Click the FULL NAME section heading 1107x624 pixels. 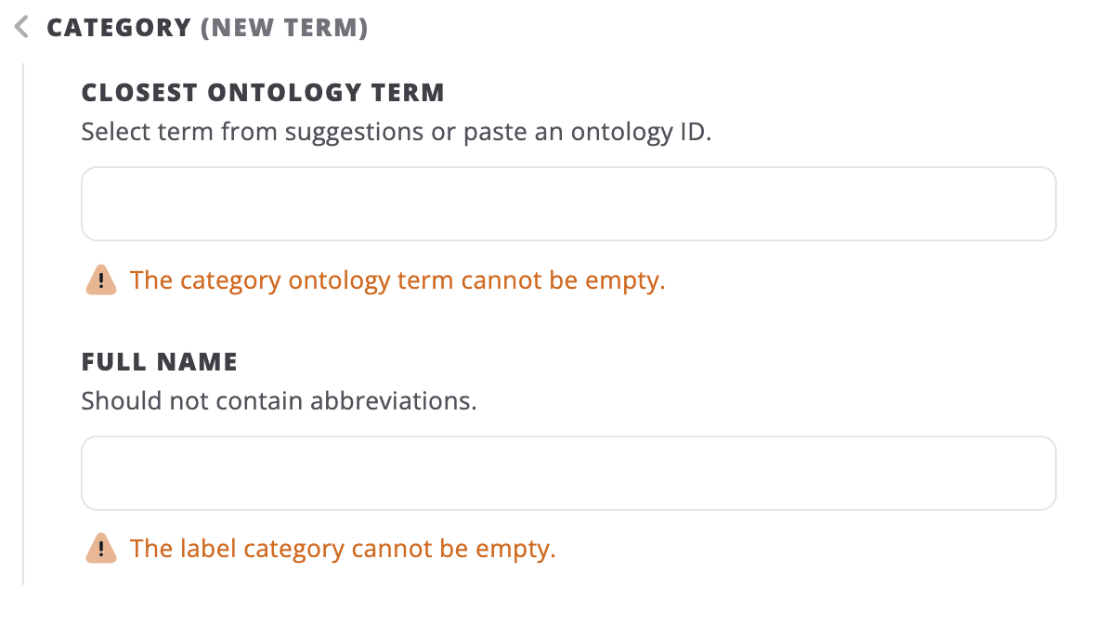(160, 361)
